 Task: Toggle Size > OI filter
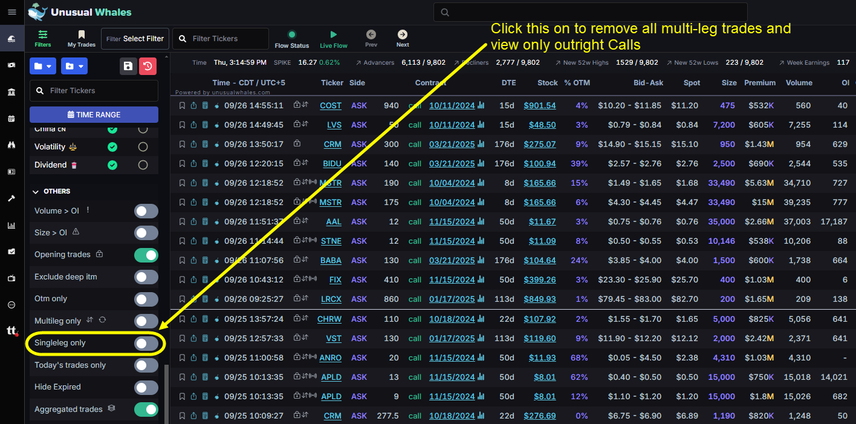[146, 233]
